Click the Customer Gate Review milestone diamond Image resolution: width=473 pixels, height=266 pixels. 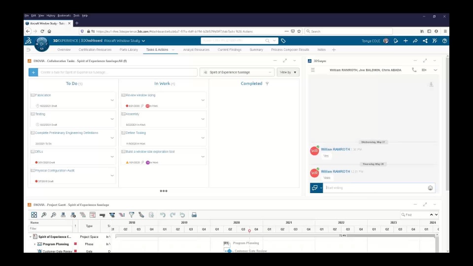pyautogui.click(x=229, y=251)
